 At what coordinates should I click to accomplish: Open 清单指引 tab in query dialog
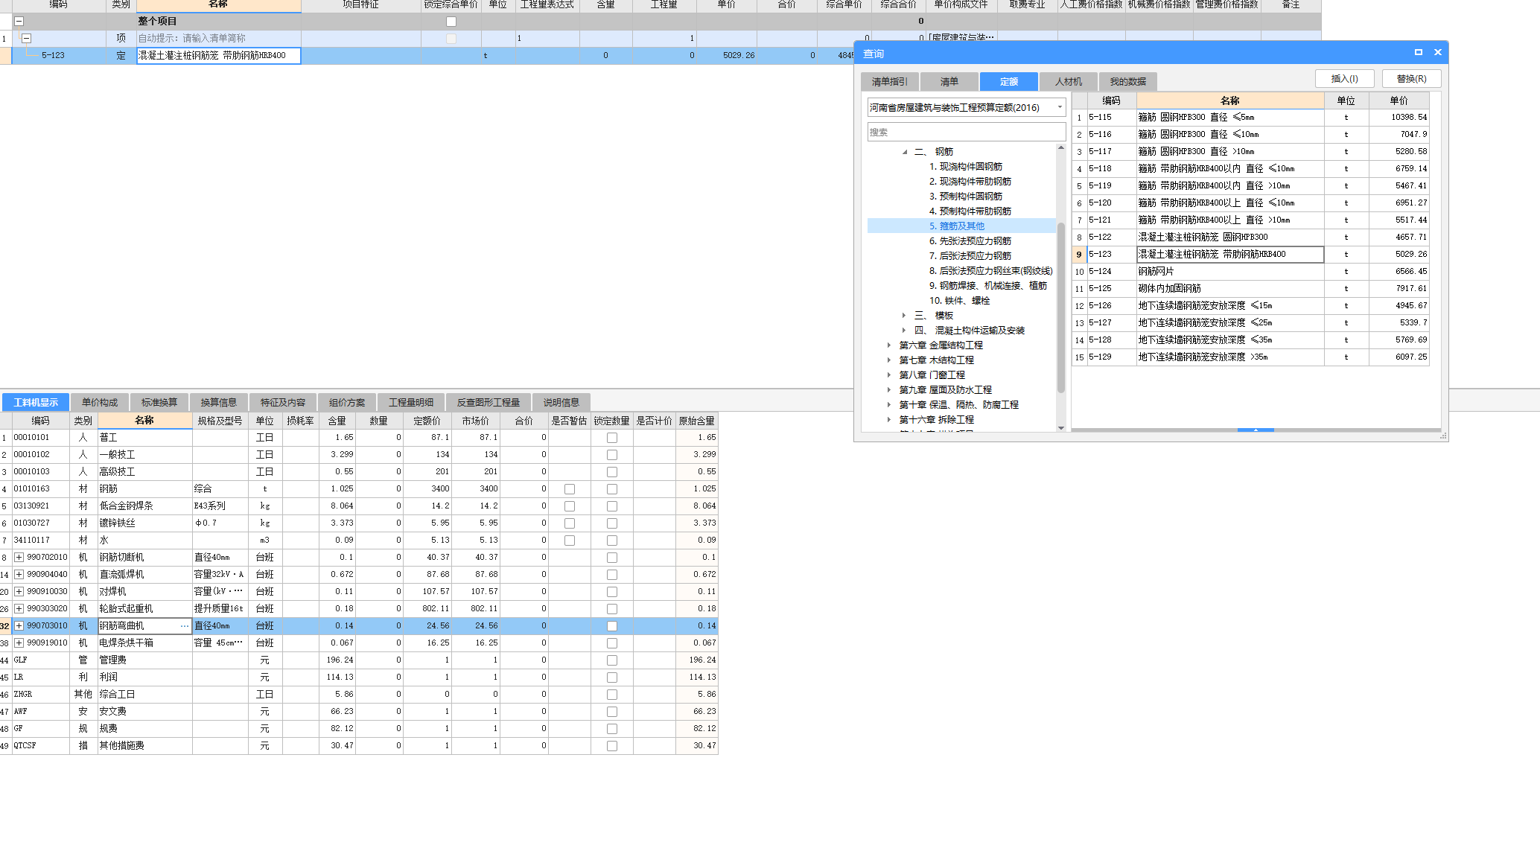click(890, 82)
